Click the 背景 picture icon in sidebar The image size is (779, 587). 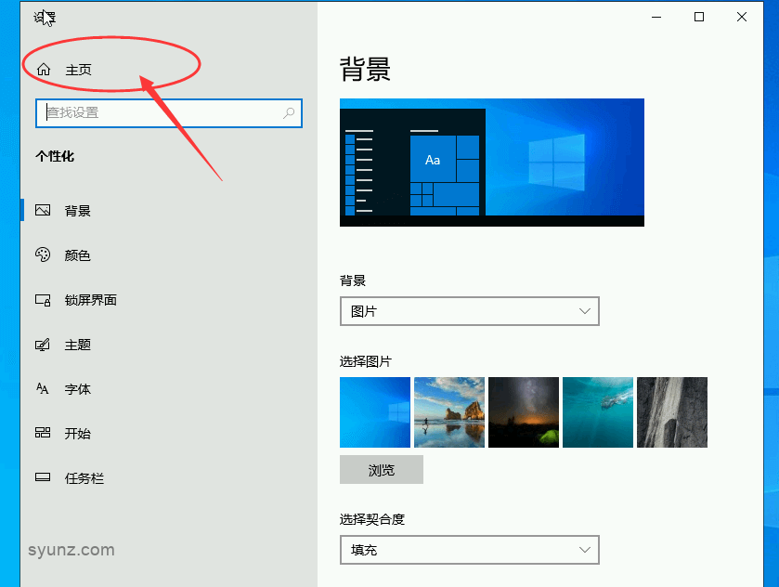coord(43,210)
